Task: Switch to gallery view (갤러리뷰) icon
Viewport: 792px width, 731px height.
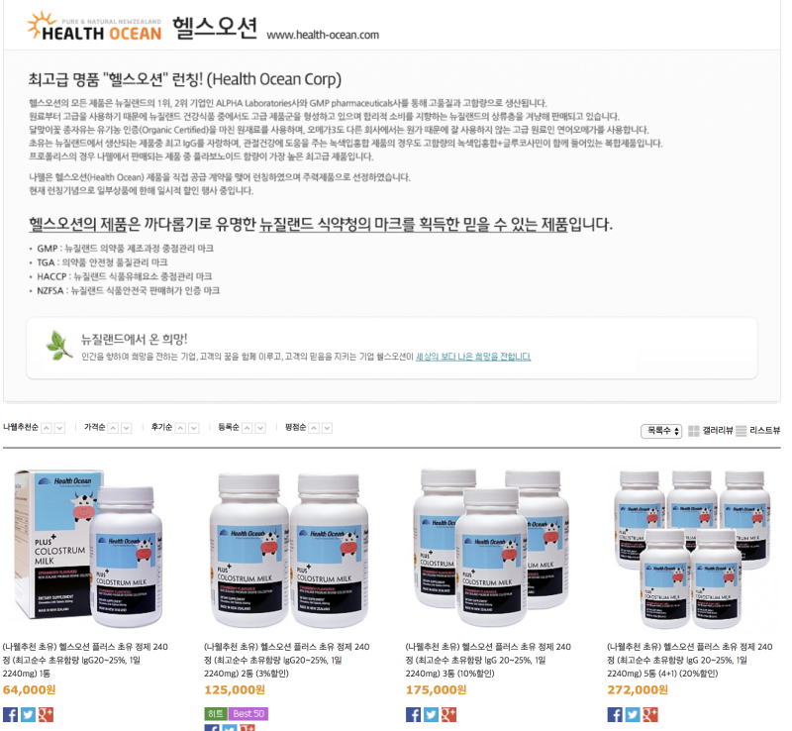Action: pos(694,431)
